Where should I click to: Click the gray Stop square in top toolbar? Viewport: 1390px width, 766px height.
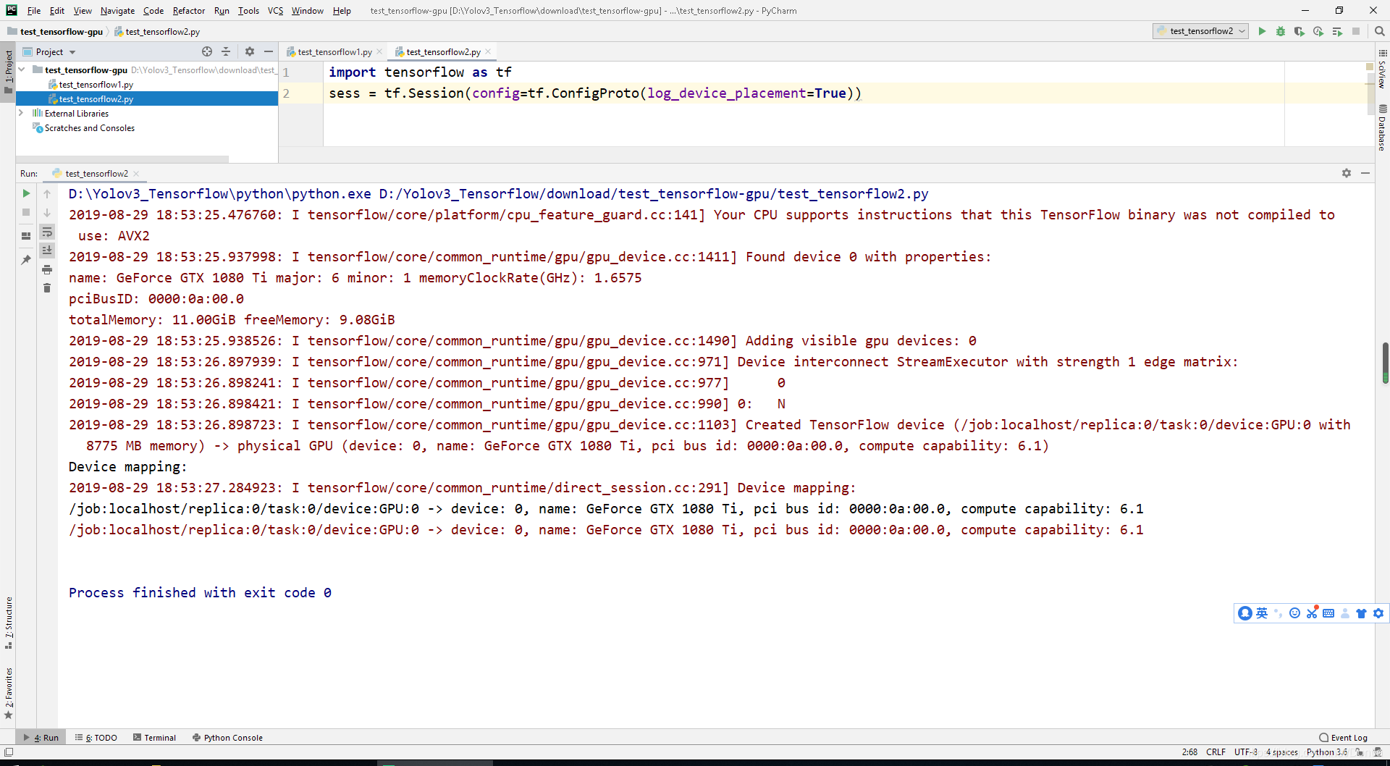[x=1356, y=31]
